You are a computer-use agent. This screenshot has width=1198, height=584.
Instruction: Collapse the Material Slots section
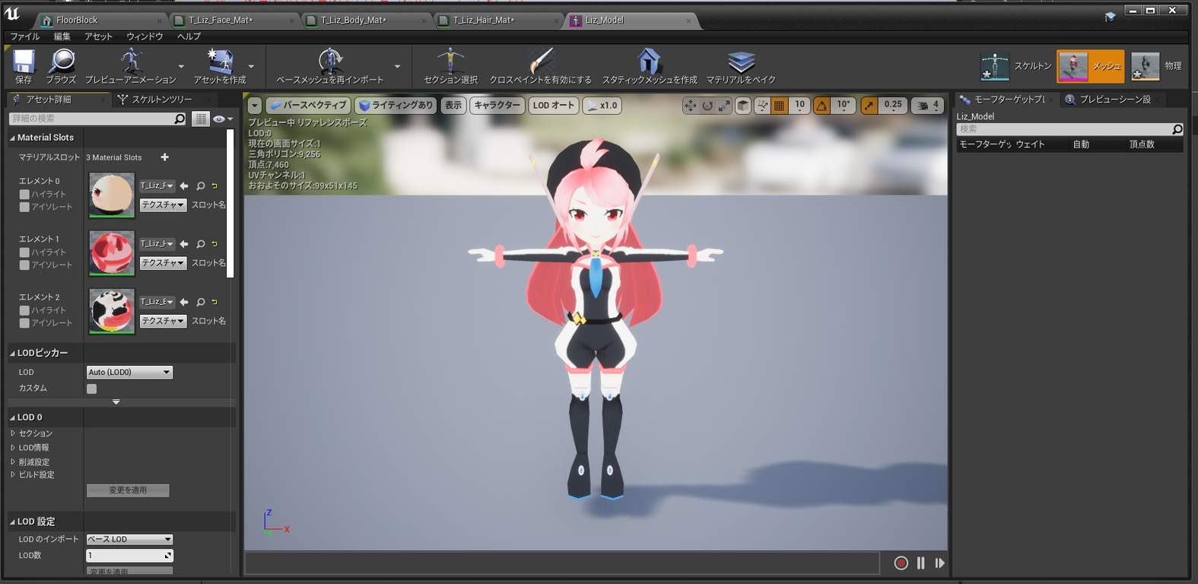(12, 138)
